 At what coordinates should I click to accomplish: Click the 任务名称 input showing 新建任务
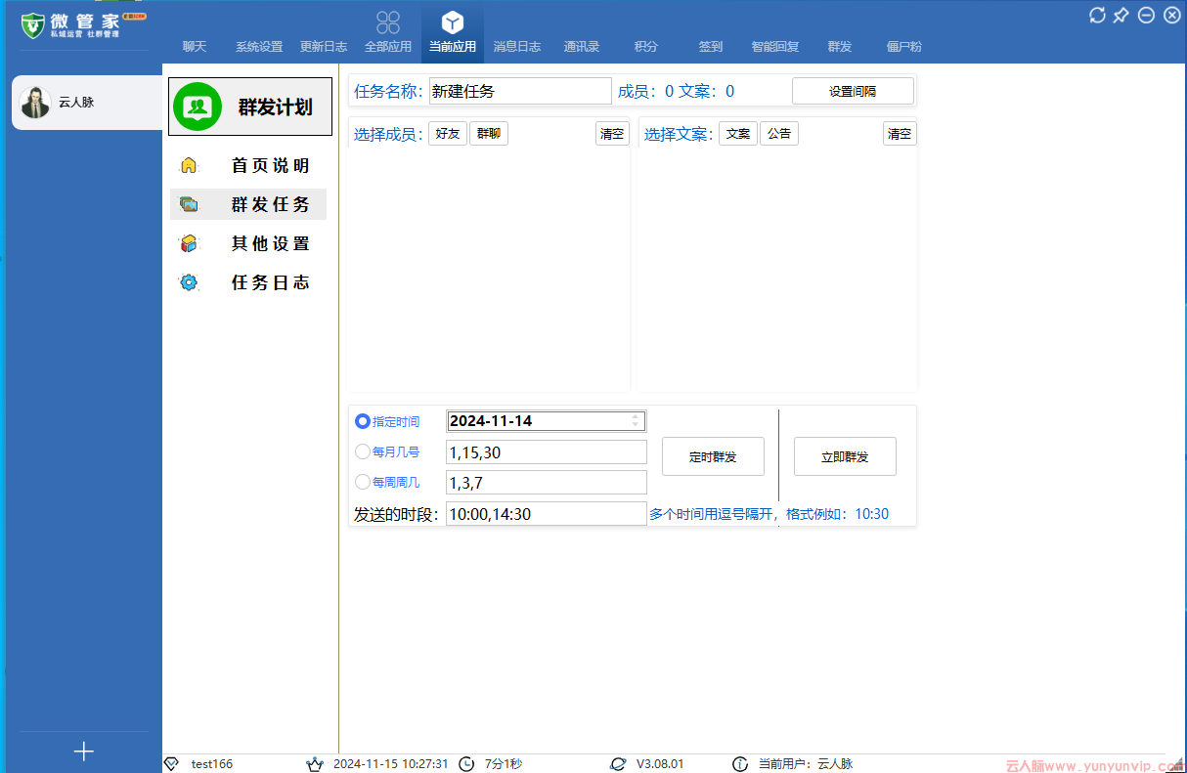pyautogui.click(x=519, y=90)
